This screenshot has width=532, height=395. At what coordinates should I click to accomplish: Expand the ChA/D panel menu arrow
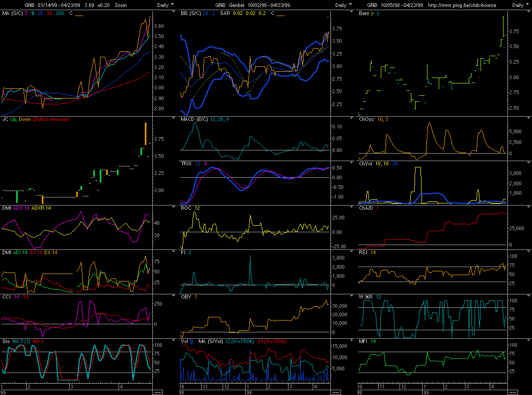coord(529,207)
